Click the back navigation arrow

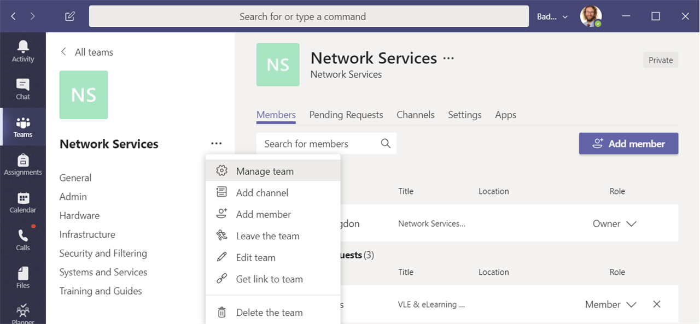click(x=14, y=16)
